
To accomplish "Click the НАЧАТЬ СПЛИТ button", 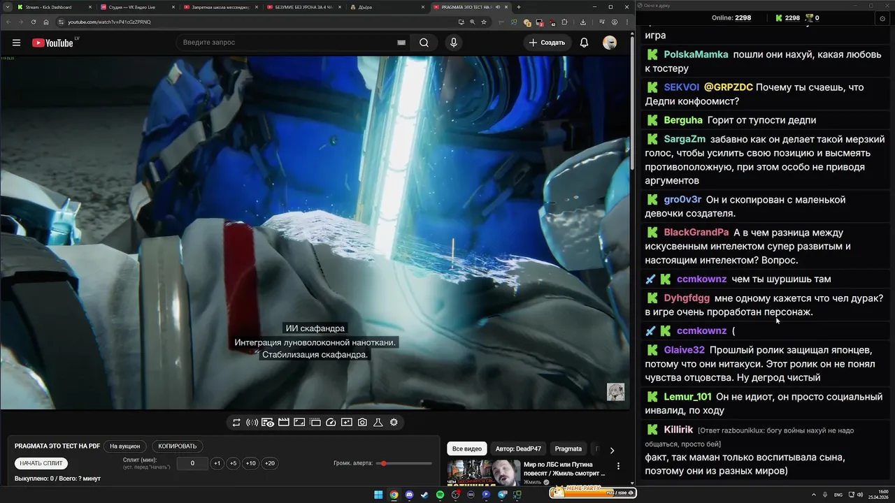I will pos(41,463).
